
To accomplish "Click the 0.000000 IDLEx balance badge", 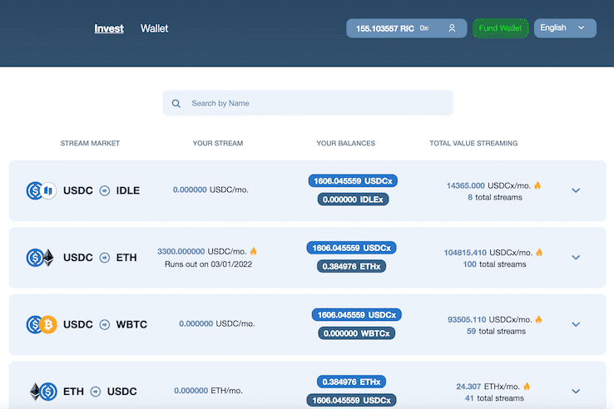I will pos(354,200).
